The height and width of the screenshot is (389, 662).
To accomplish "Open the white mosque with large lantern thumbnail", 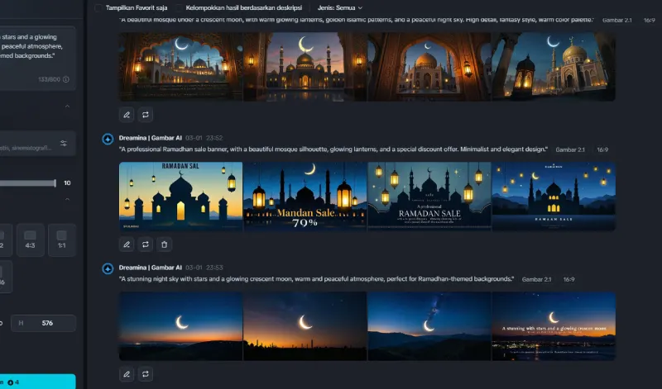I will pyautogui.click(x=554, y=67).
